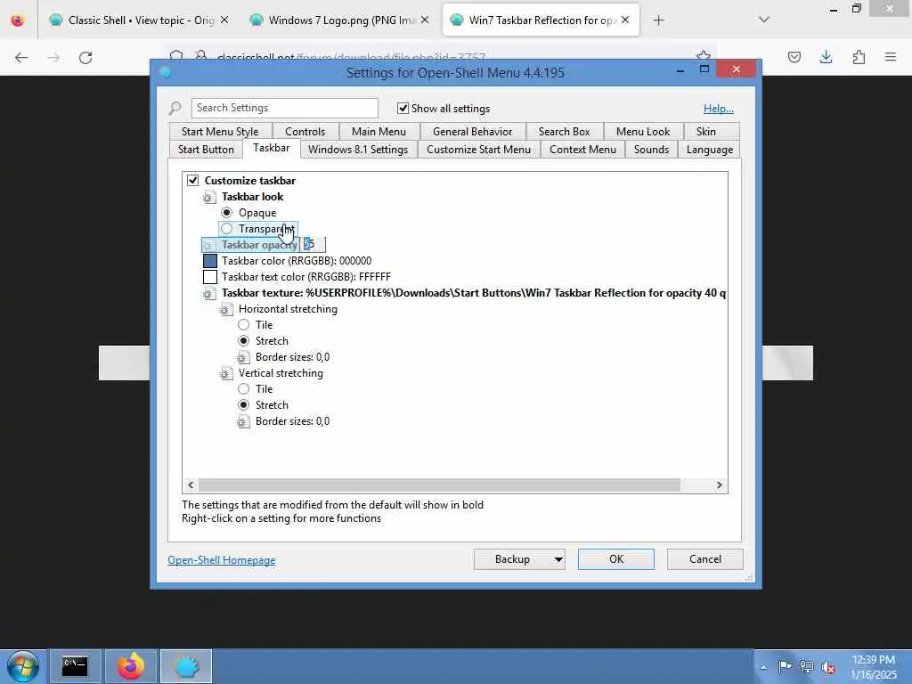Viewport: 912px width, 684px height.
Task: Open the Skin tab
Action: 706,132
